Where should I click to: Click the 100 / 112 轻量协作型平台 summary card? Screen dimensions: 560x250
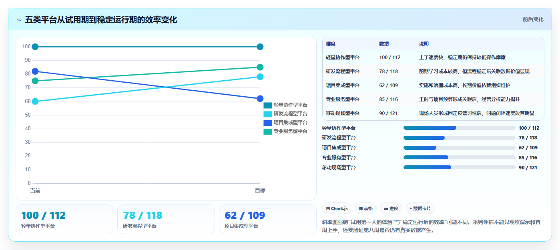(64, 219)
